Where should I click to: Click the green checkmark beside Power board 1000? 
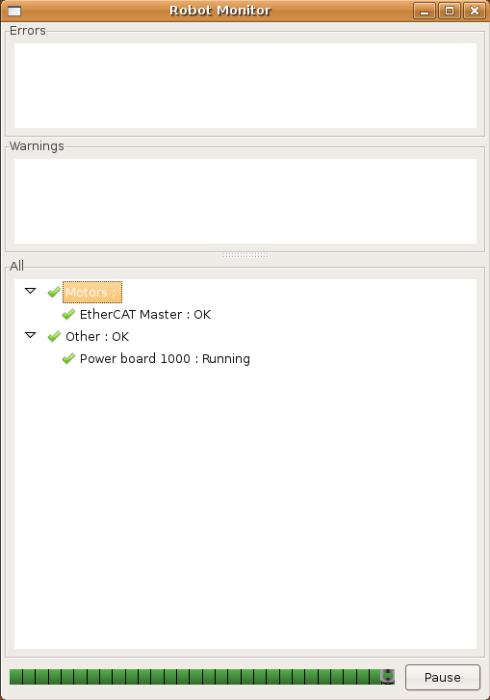(68, 358)
